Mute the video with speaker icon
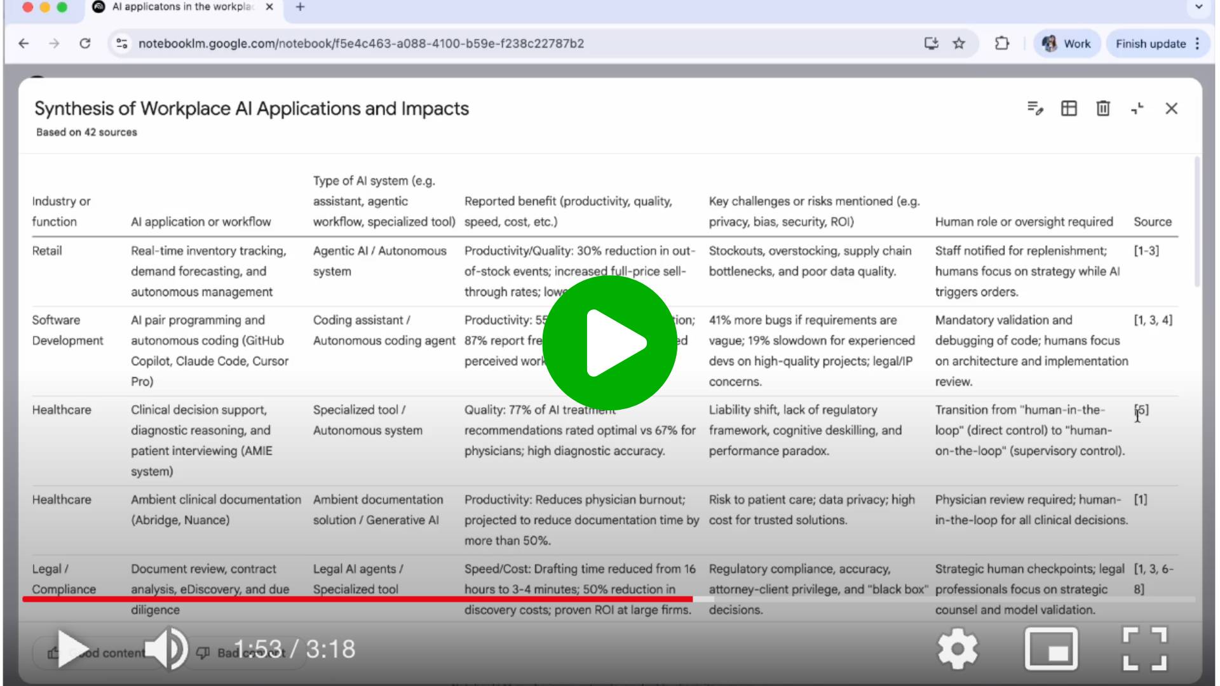Image resolution: width=1220 pixels, height=686 pixels. tap(166, 649)
